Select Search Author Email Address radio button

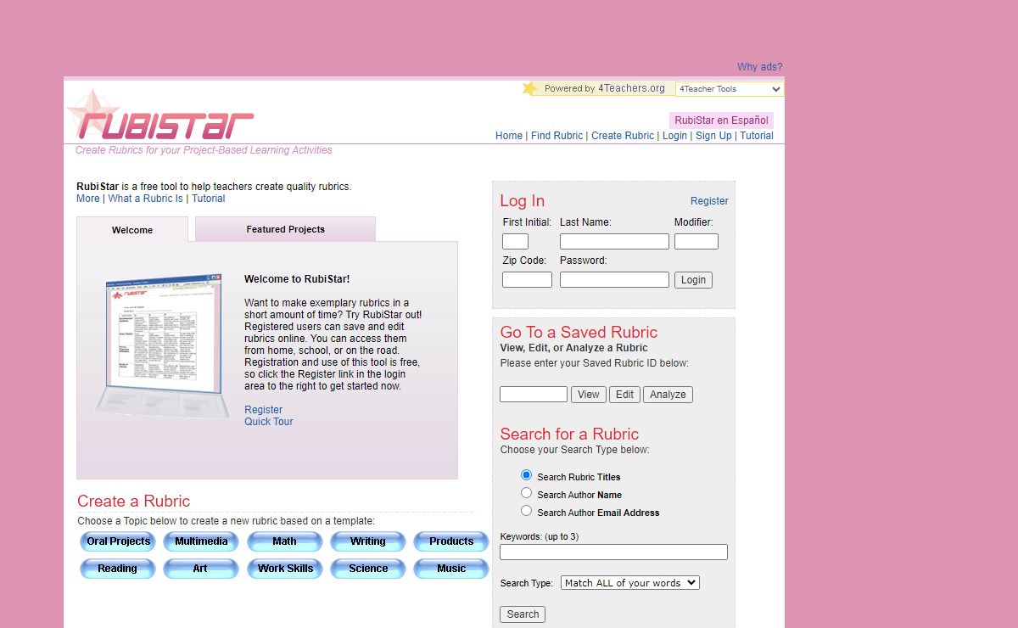coord(526,511)
